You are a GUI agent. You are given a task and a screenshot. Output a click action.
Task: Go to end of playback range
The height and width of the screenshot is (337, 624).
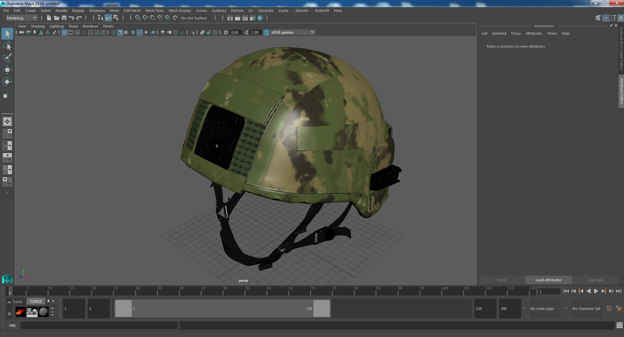pyautogui.click(x=618, y=291)
